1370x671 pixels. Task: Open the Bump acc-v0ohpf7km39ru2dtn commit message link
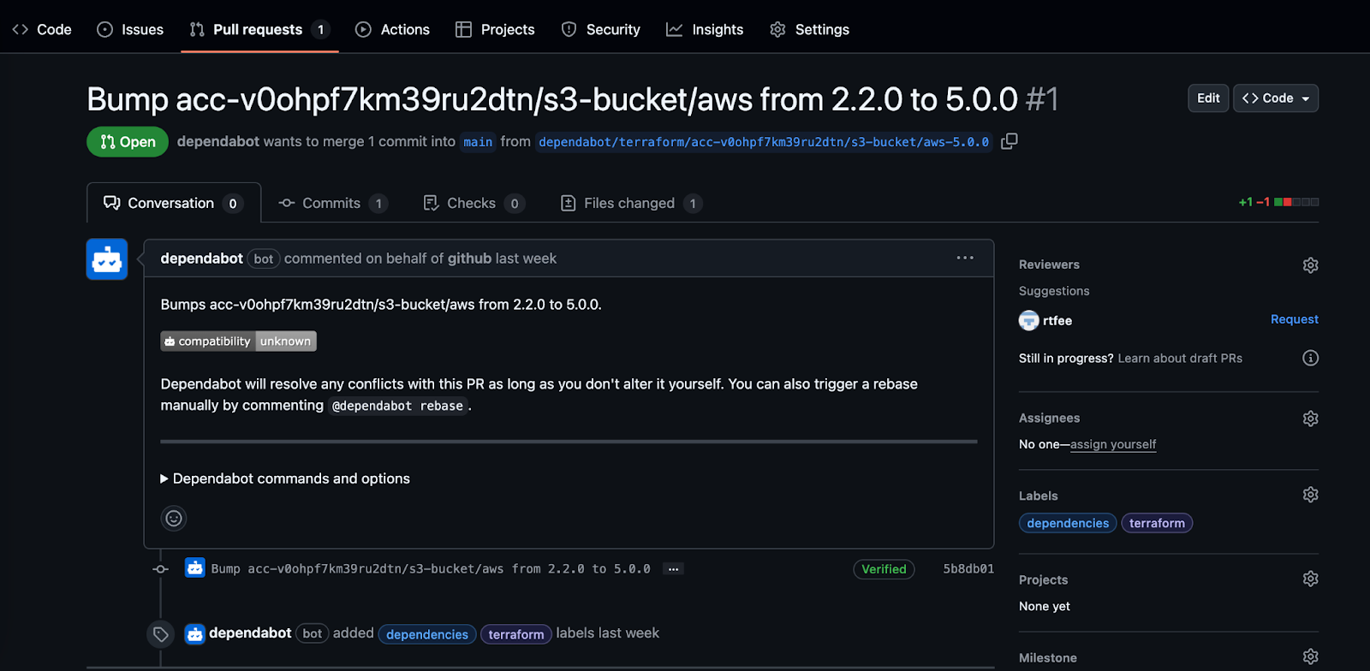431,569
